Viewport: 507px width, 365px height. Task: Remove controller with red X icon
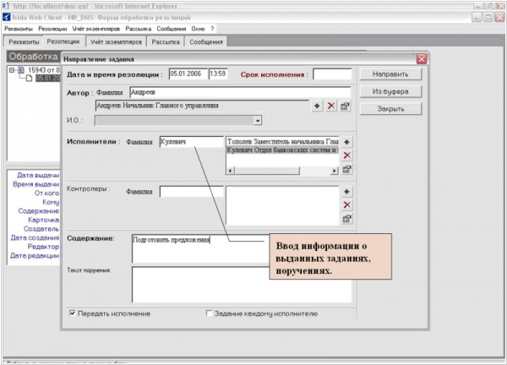pyautogui.click(x=346, y=205)
